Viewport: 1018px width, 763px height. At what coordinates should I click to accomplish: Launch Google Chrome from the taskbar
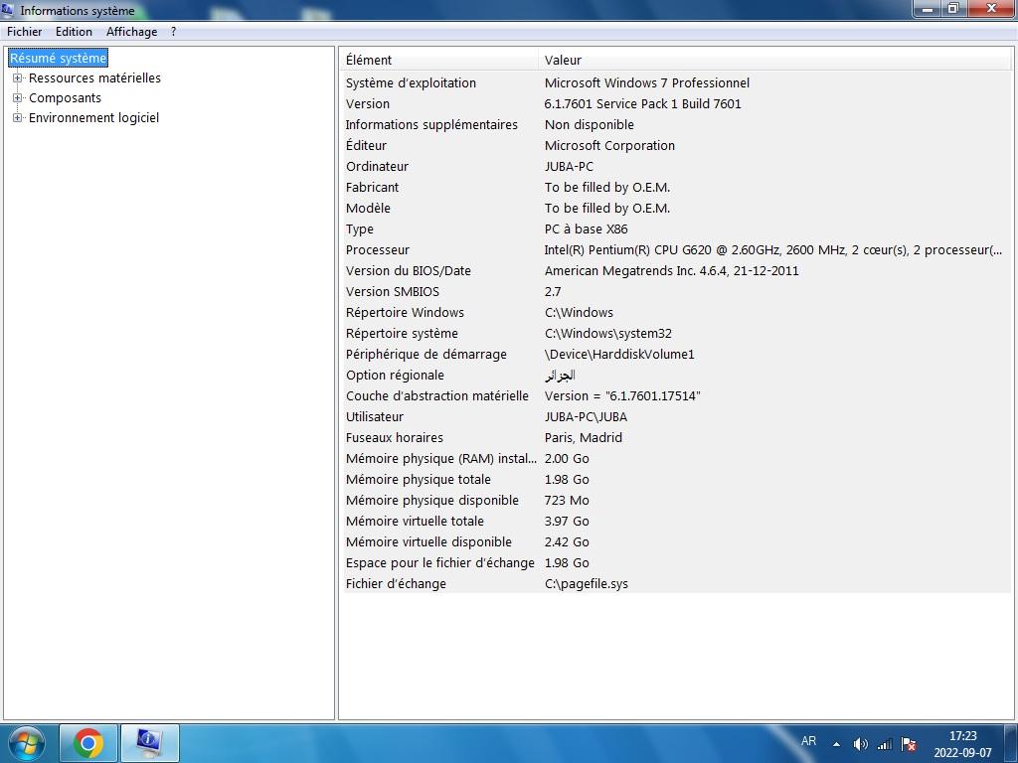pyautogui.click(x=88, y=743)
